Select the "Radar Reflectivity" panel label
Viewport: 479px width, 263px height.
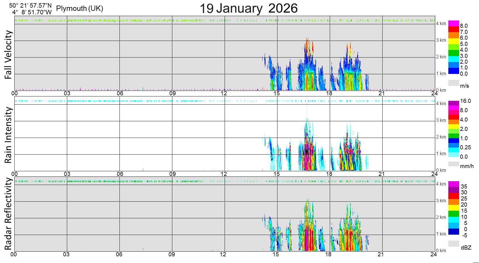click(x=9, y=214)
